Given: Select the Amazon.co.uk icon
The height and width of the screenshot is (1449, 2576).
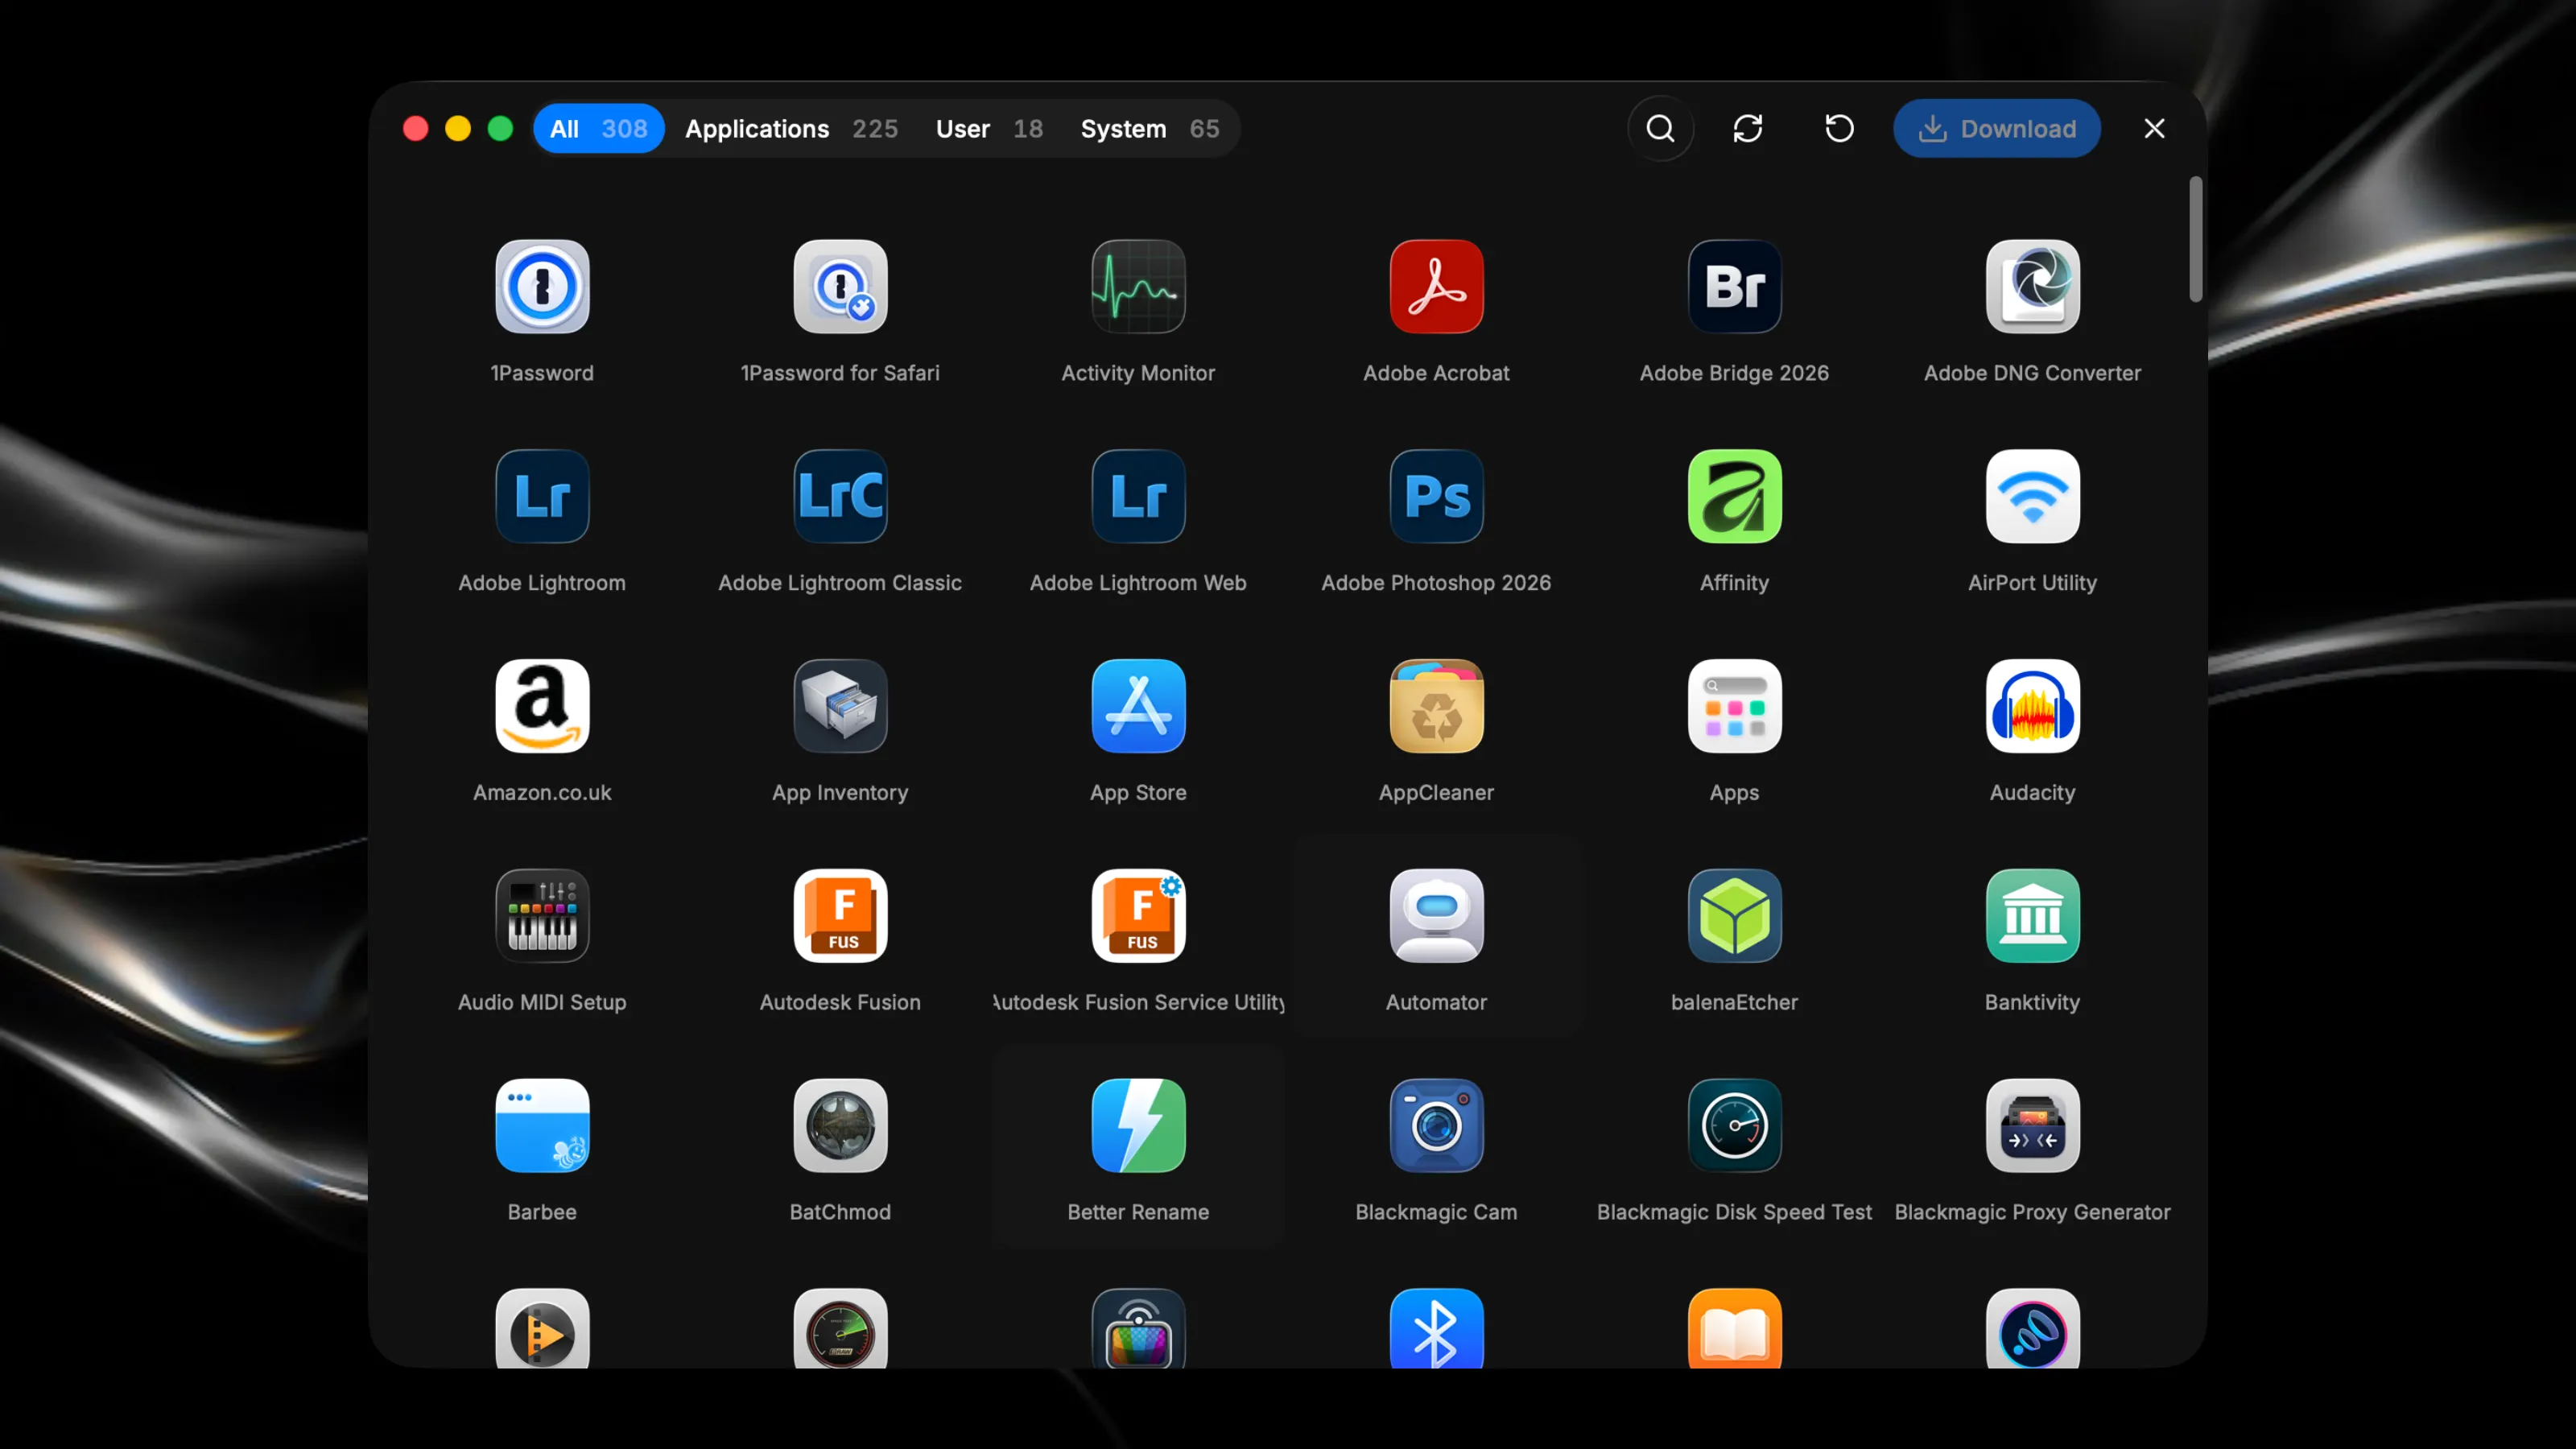Looking at the screenshot, I should pyautogui.click(x=542, y=706).
